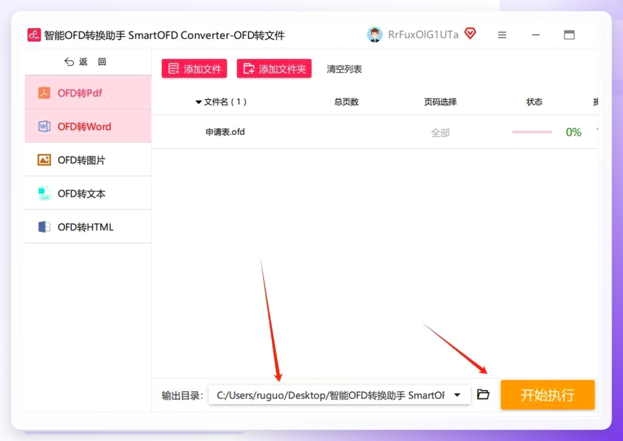Select the 申请表.ofd file row
Screen dimensions: 623x441
coord(375,132)
